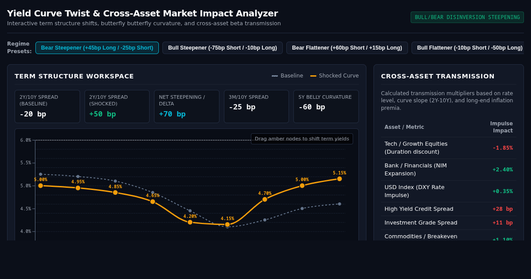The image size is (531, 279).
Task: Click the +0.35% impulse impact value
Action: click(503, 191)
